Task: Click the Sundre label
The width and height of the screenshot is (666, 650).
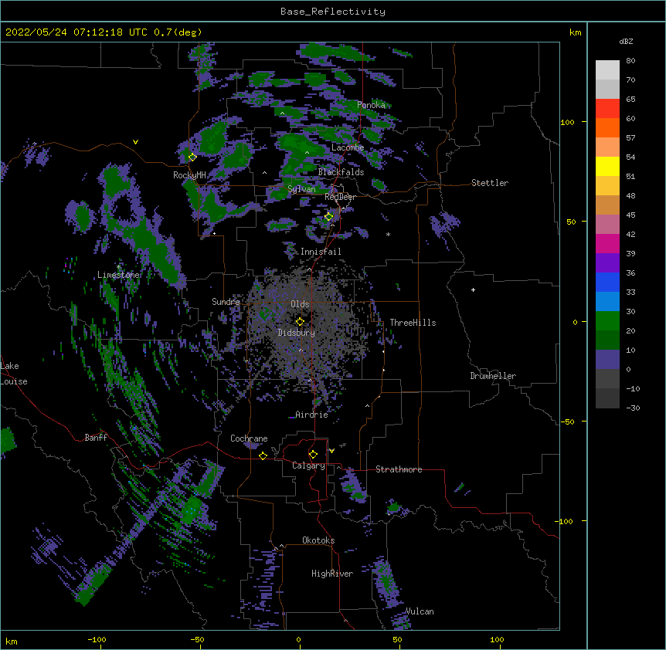Action: point(226,302)
